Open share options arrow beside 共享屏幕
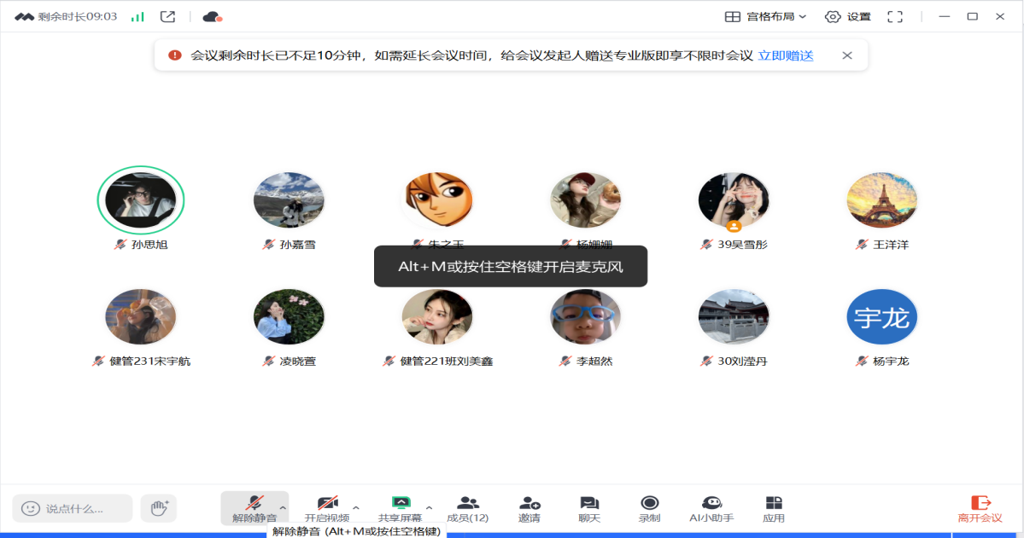This screenshot has height=538, width=1024. coord(429,507)
